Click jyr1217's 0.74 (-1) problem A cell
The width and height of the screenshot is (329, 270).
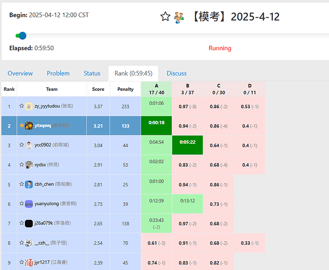[x=157, y=261]
